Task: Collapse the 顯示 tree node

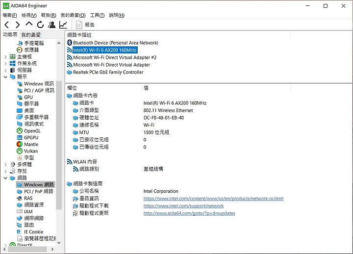Action: (5, 77)
